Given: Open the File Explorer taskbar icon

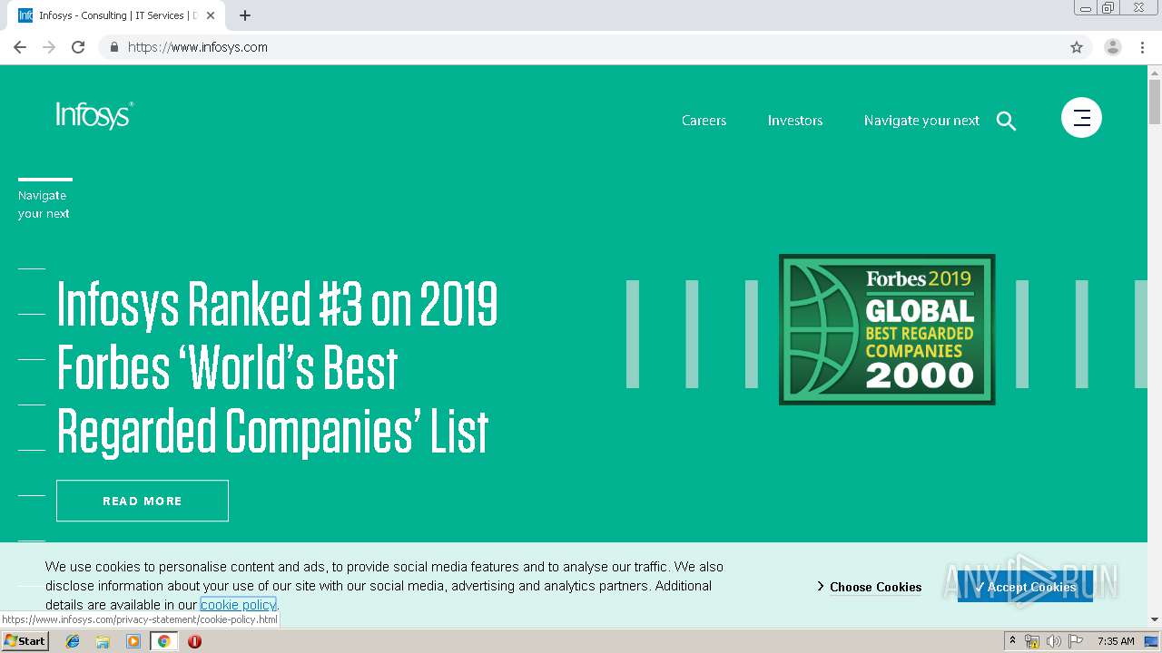Looking at the screenshot, I should (103, 641).
